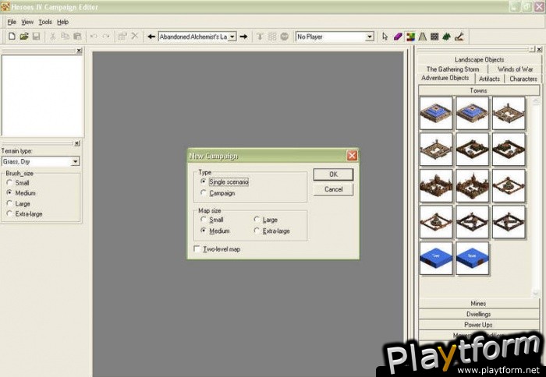The width and height of the screenshot is (546, 377).
Task: Click the New file toolbar icon
Action: (x=12, y=36)
